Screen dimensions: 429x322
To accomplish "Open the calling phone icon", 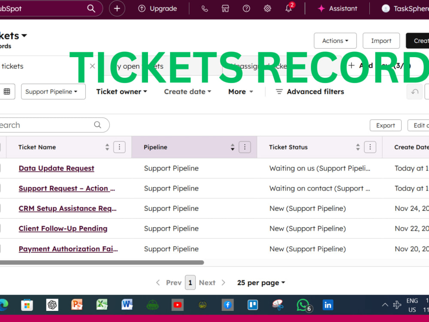I will click(x=204, y=9).
